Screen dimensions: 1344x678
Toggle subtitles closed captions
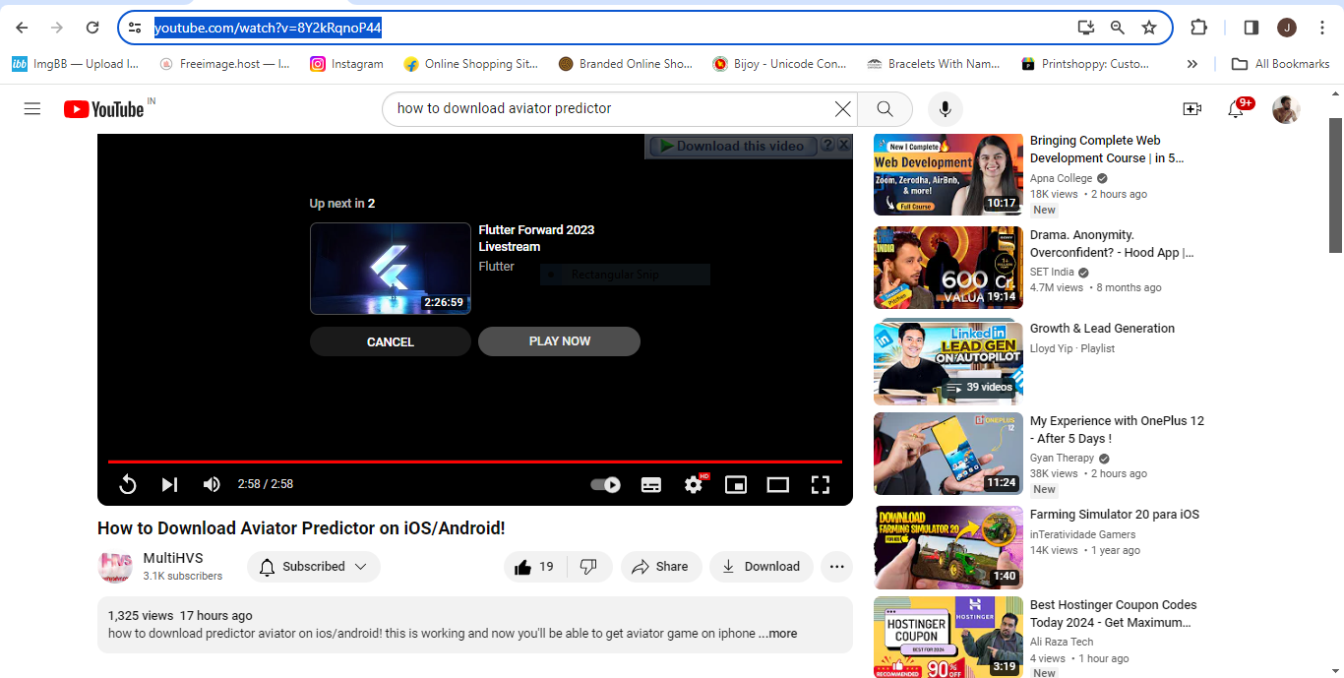coord(651,484)
